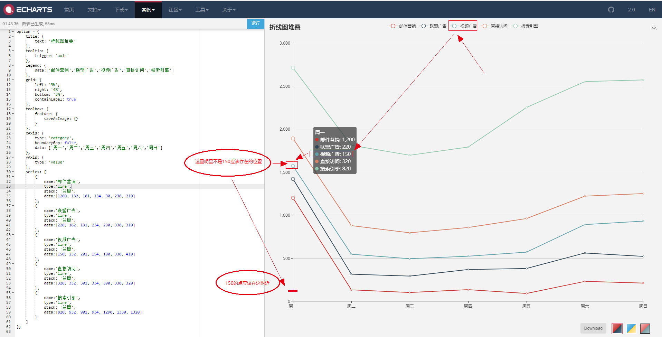The image size is (662, 337).
Task: Toggle 直接访问 legend series
Action: (x=494, y=26)
